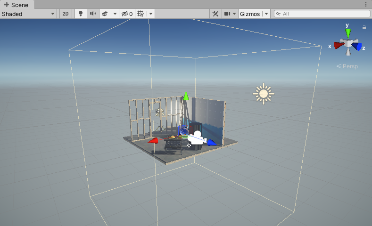
Task: Focus the scene search field
Action: coord(322,14)
